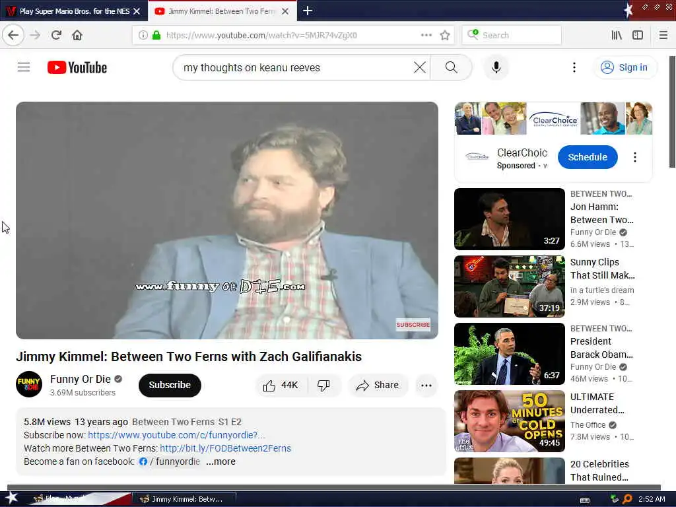Open a new tab with plus button
This screenshot has height=507, width=676.
308,11
